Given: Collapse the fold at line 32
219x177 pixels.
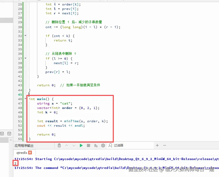Looking at the screenshot, I should coord(25,35).
